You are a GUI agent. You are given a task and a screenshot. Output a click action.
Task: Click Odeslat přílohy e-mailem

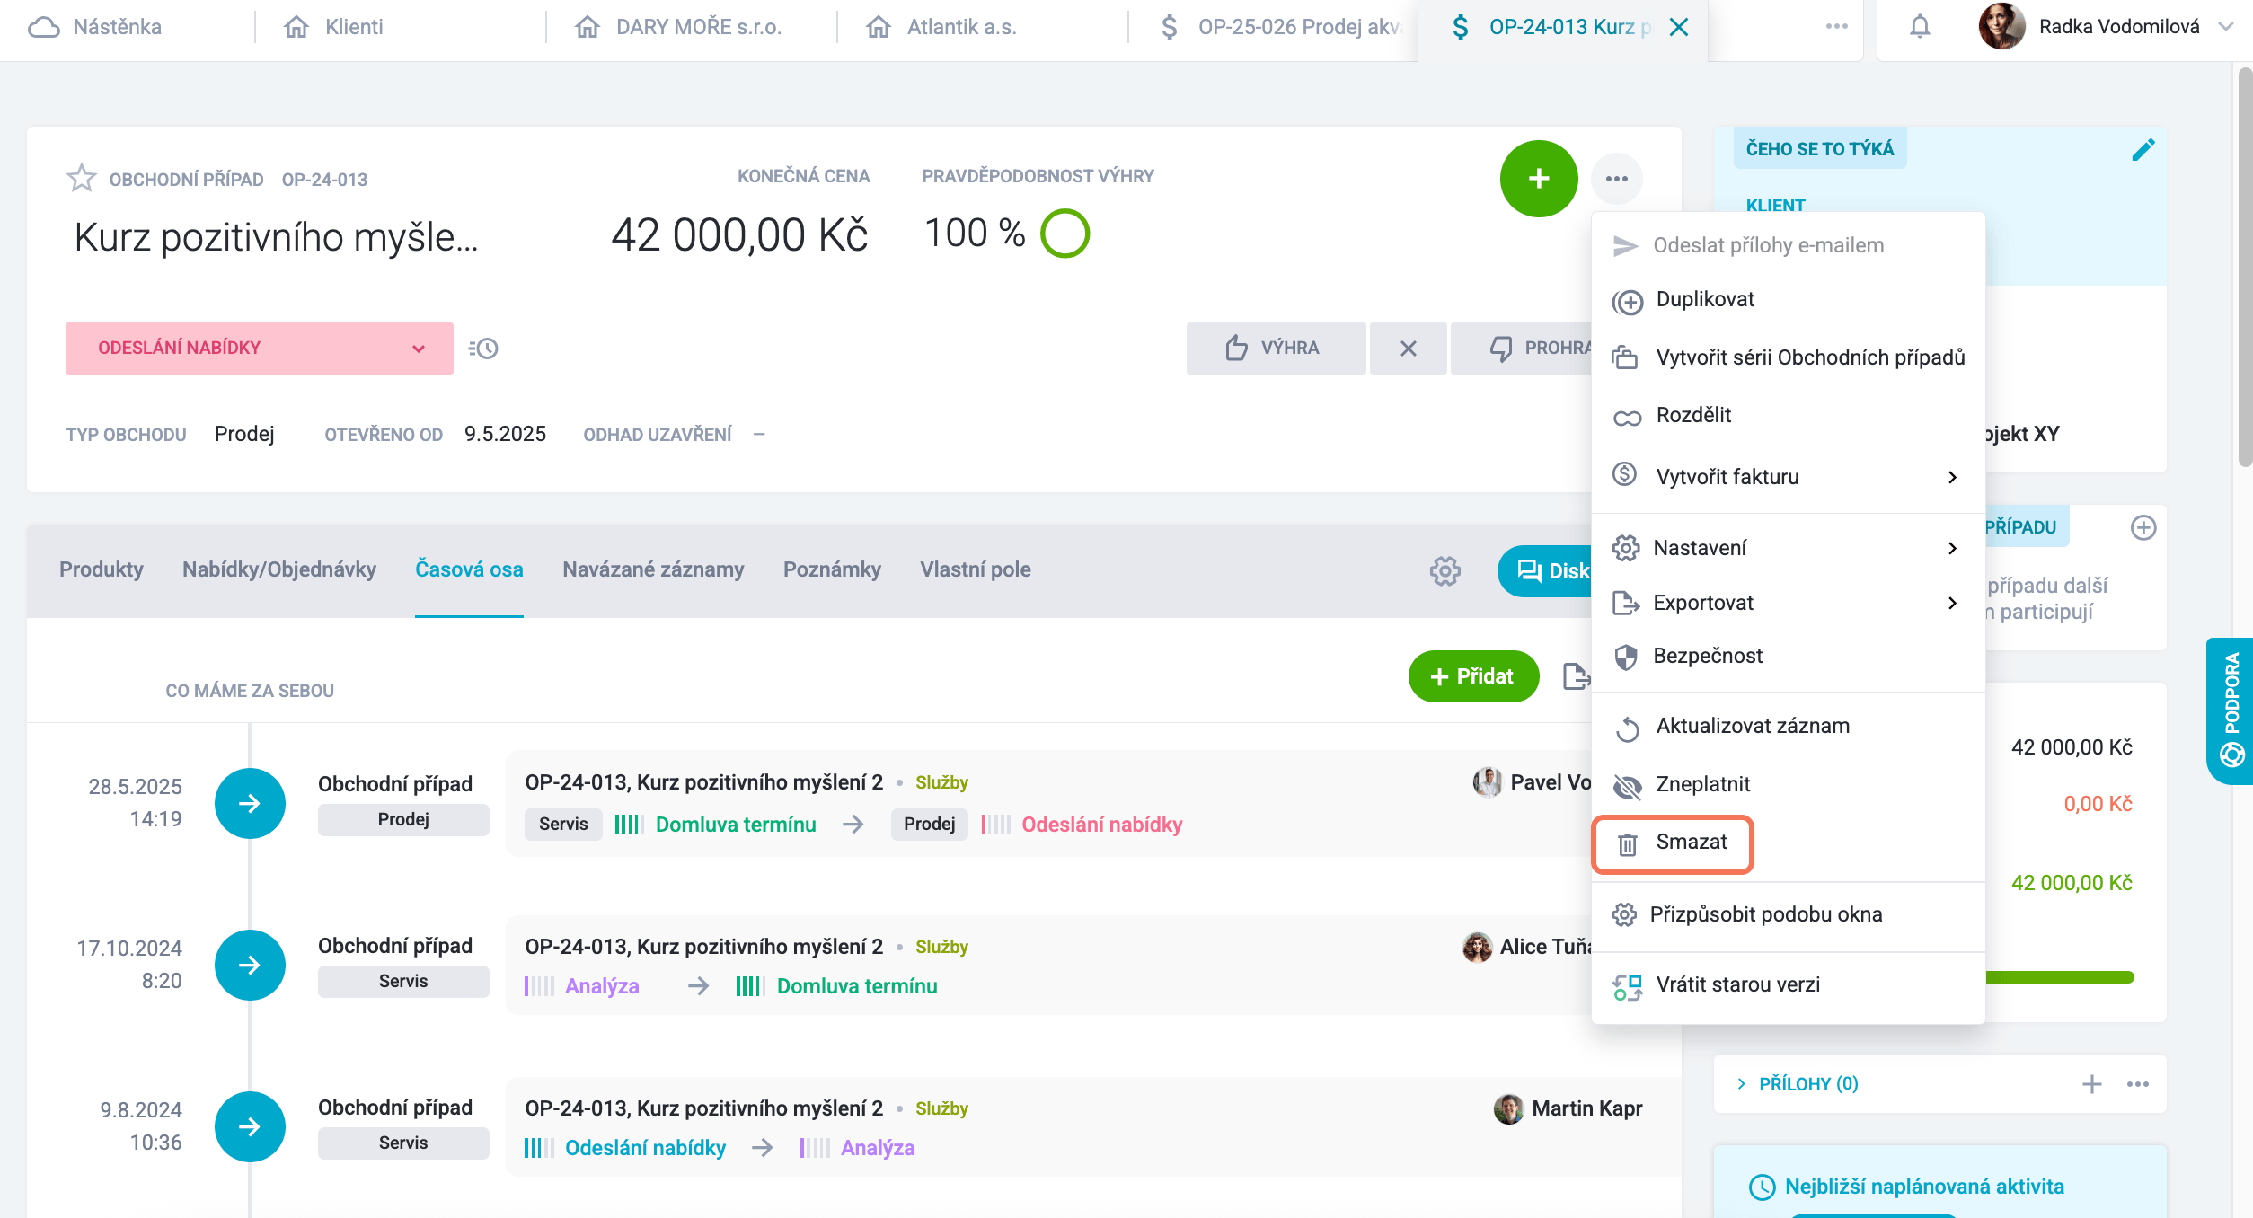coord(1788,245)
